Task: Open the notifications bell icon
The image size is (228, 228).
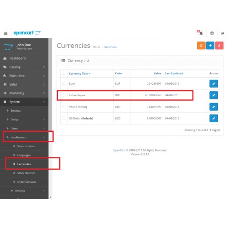Action: (201, 33)
